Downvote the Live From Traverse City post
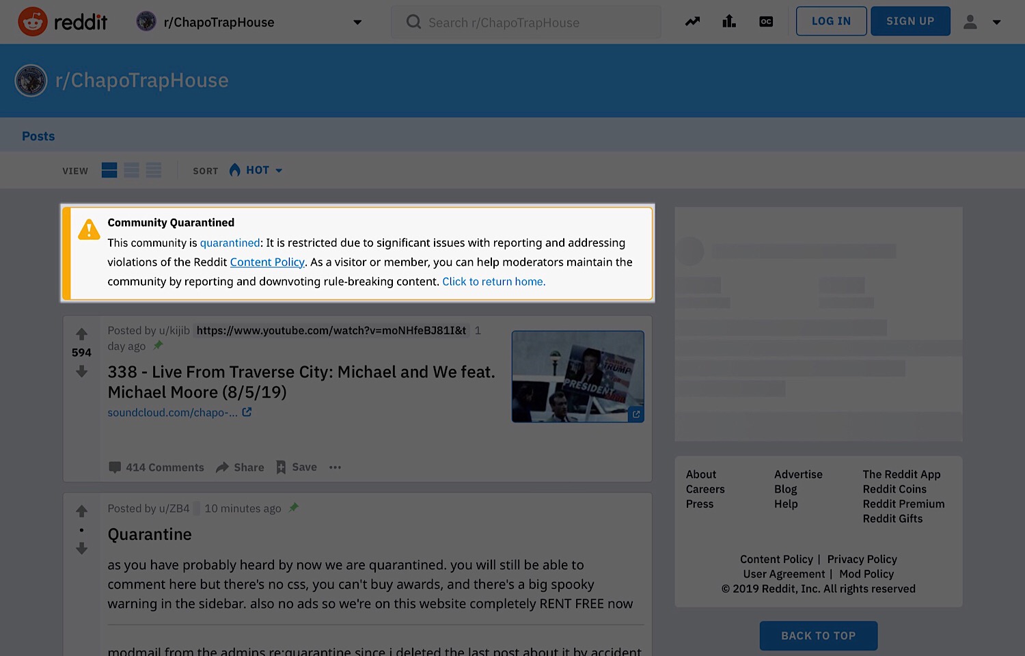Image resolution: width=1025 pixels, height=656 pixels. [x=81, y=371]
